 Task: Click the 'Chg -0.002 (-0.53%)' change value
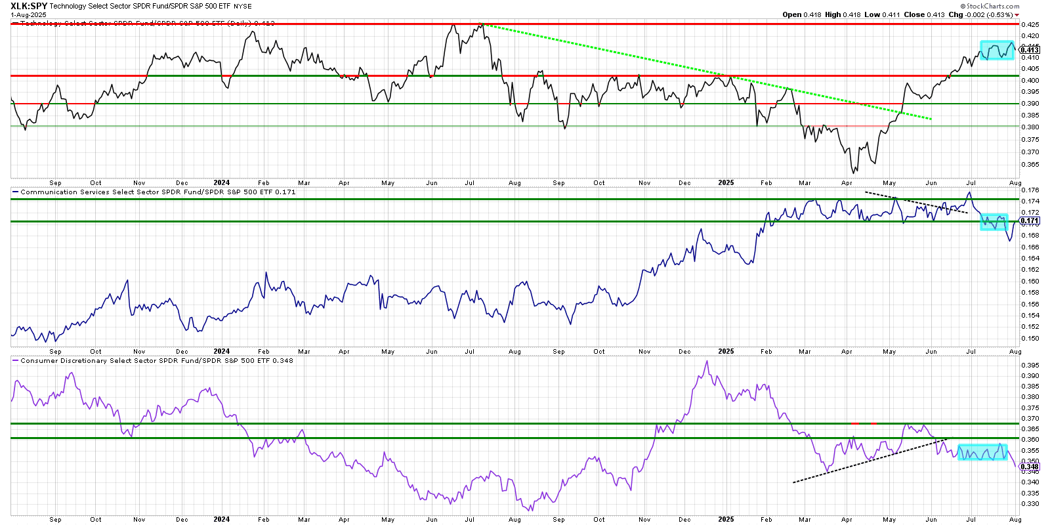click(980, 14)
